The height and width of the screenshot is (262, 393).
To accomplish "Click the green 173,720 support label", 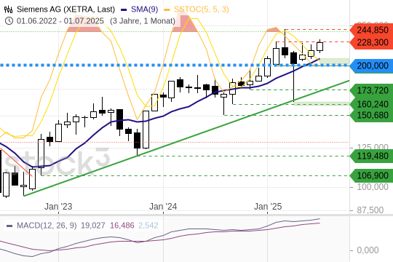I will click(371, 90).
